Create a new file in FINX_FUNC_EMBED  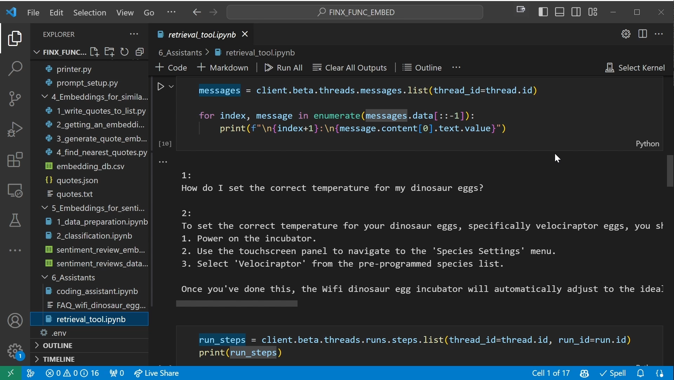94,52
